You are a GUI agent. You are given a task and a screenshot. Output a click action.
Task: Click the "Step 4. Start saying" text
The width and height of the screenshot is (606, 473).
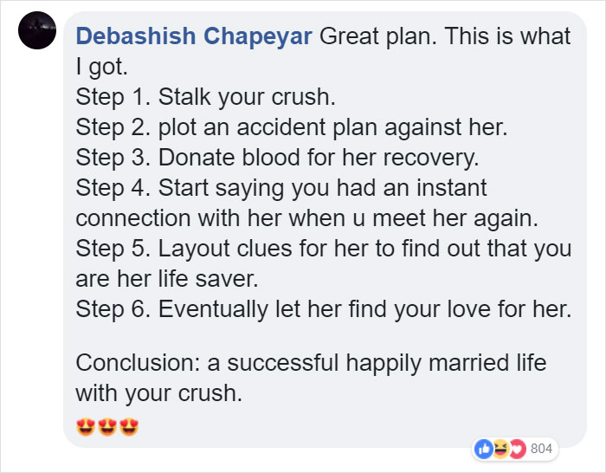(281, 187)
